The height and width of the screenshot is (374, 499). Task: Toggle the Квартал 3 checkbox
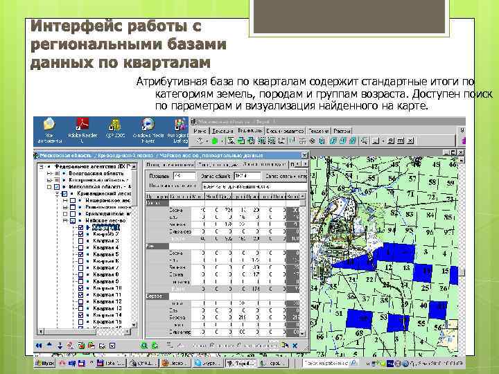[80, 241]
